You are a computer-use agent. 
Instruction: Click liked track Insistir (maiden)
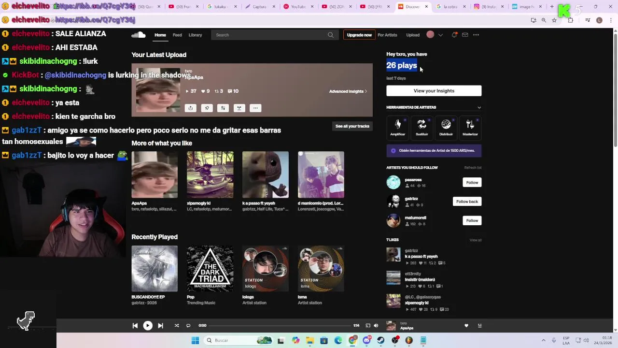click(420, 280)
